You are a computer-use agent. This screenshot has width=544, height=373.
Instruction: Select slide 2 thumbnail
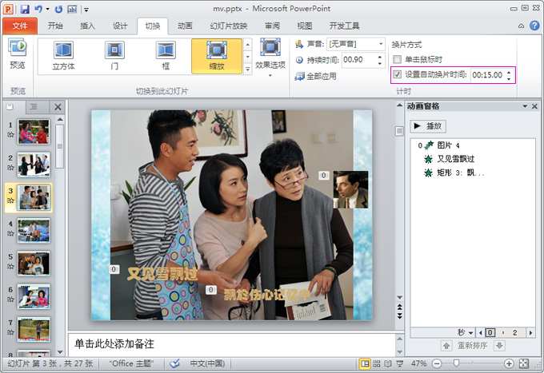[x=34, y=165]
